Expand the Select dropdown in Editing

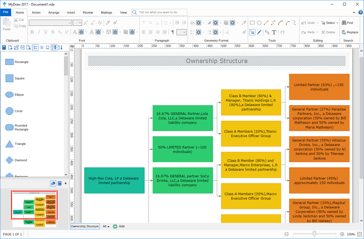click(x=337, y=23)
